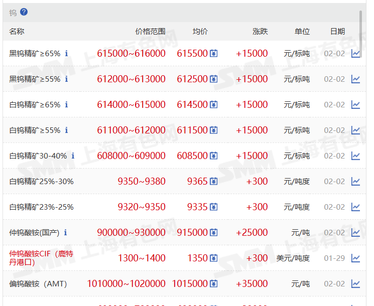The width and height of the screenshot is (374, 306).
Task: Show price chart for 偏钨酸铵（AMT）
Action: 355,283
